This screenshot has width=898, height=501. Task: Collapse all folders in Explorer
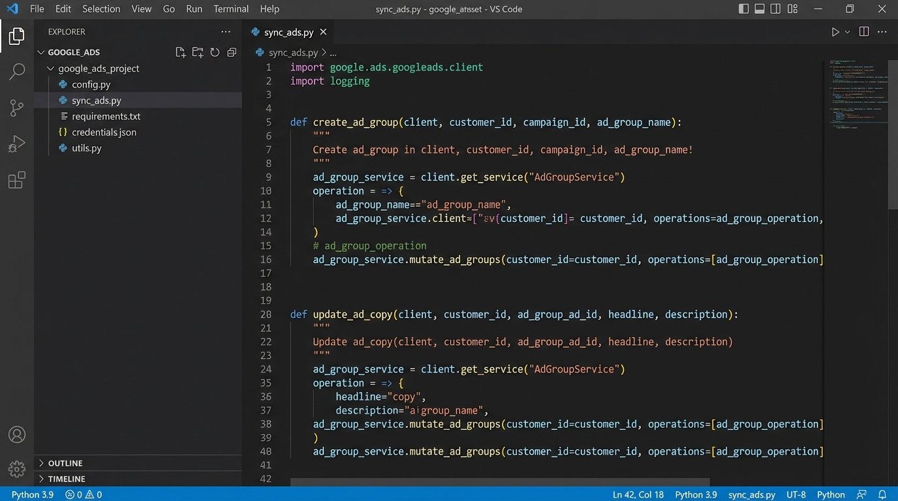(x=232, y=52)
